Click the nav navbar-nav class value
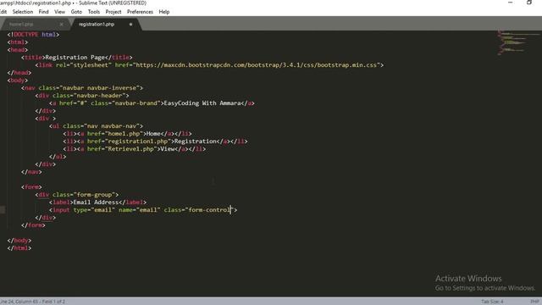The height and width of the screenshot is (305, 542). point(112,126)
